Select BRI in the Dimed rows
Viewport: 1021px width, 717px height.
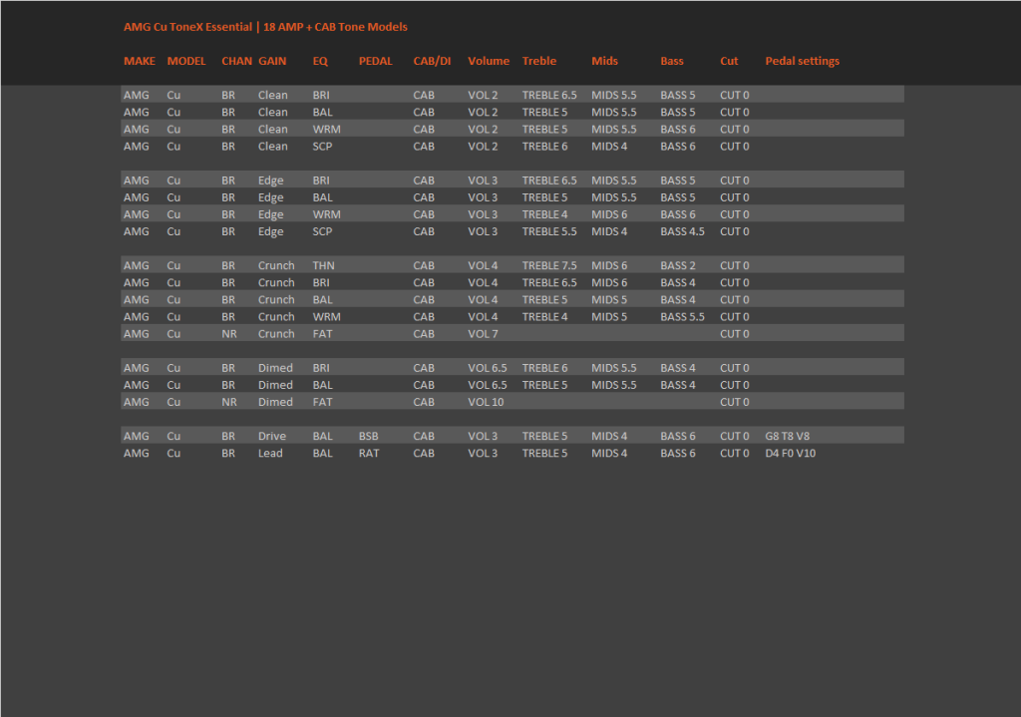click(x=321, y=368)
